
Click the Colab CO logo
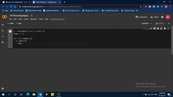[x=5, y=17]
